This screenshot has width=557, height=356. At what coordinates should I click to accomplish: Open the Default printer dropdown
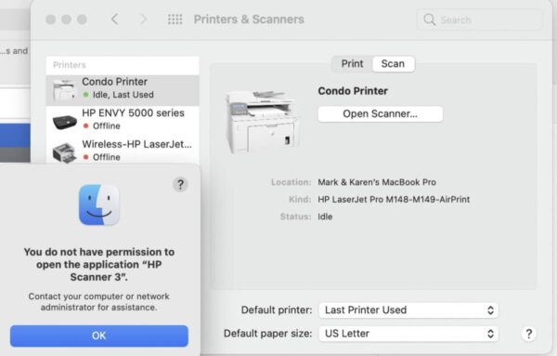(408, 310)
